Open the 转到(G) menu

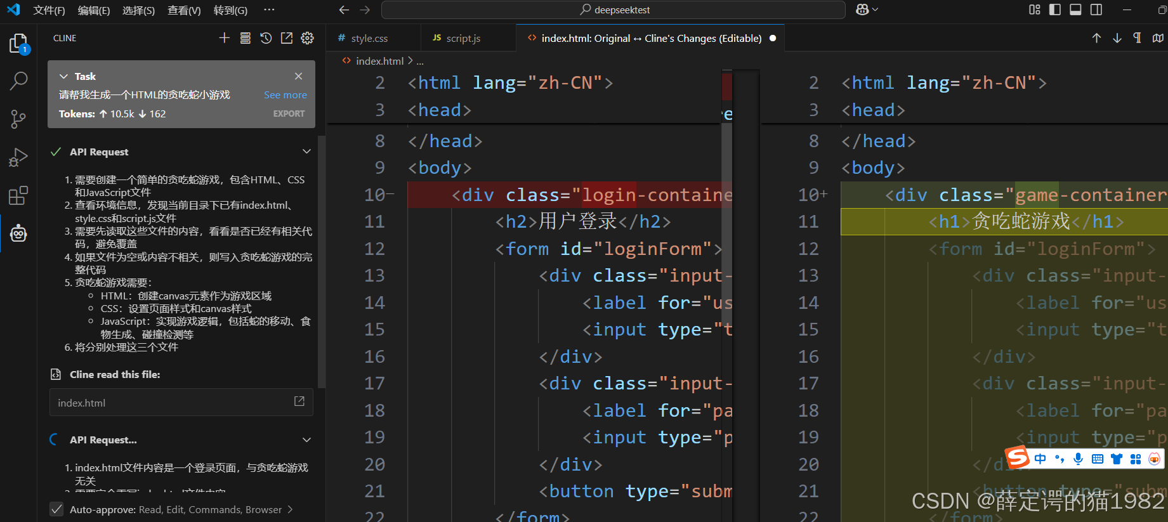230,10
